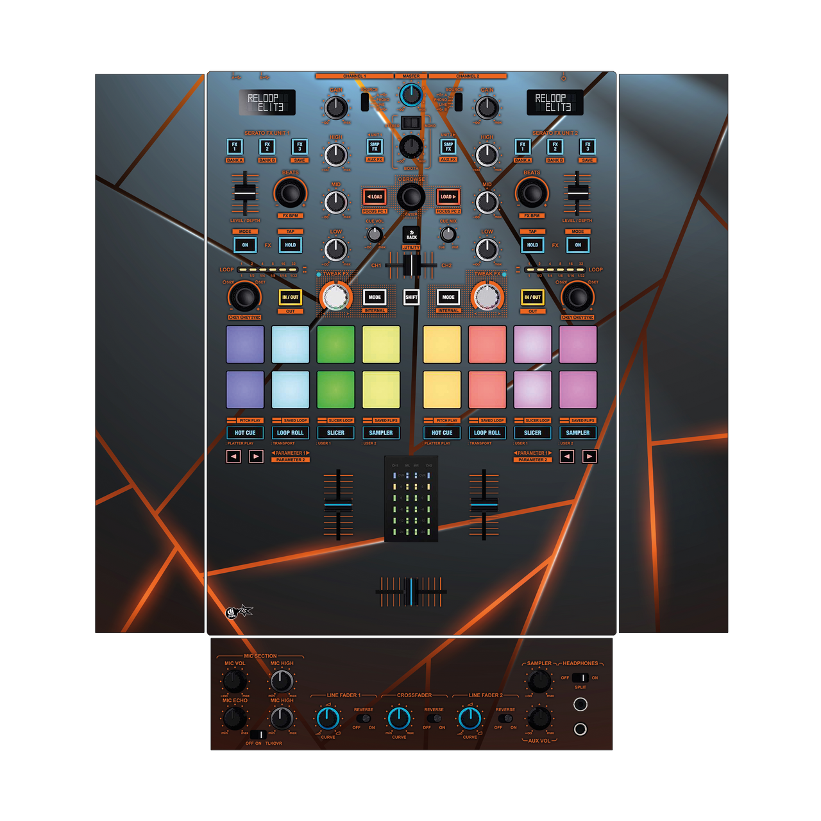Click the Channel 1 line fader
Viewport: 821px width, 821px height.
pyautogui.click(x=338, y=505)
